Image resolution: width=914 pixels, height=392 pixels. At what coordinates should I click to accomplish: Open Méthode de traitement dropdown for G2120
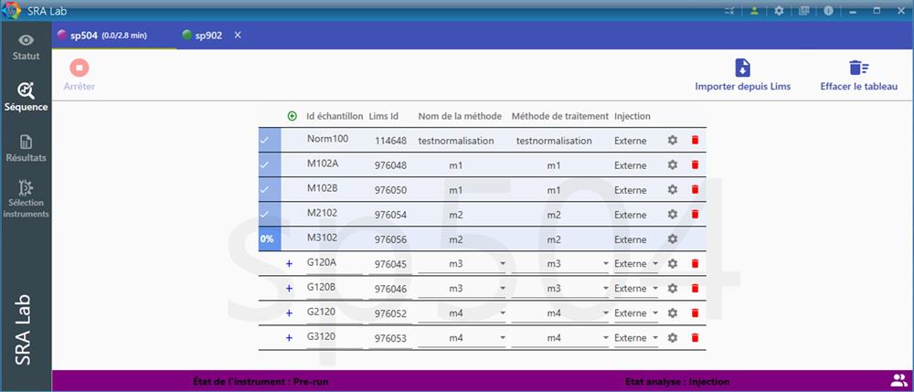[558, 313]
